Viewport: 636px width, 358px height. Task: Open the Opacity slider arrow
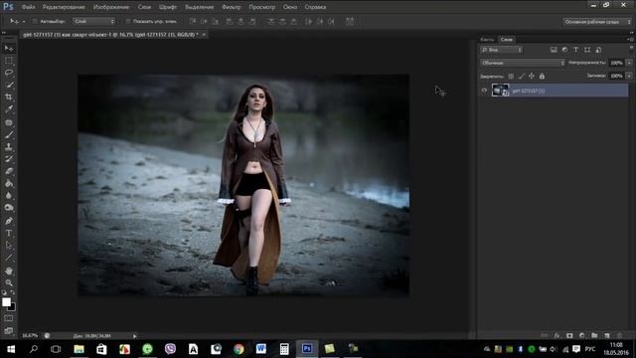click(629, 63)
